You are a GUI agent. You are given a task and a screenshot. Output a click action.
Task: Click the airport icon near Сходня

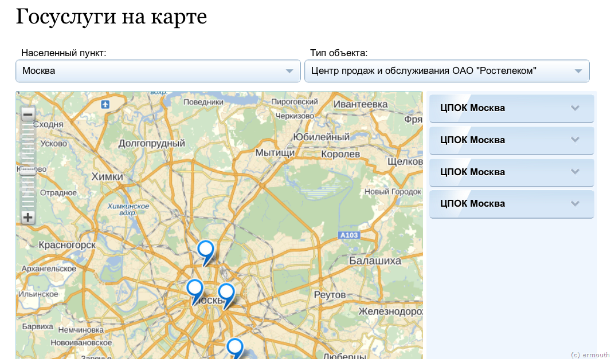tap(105, 104)
